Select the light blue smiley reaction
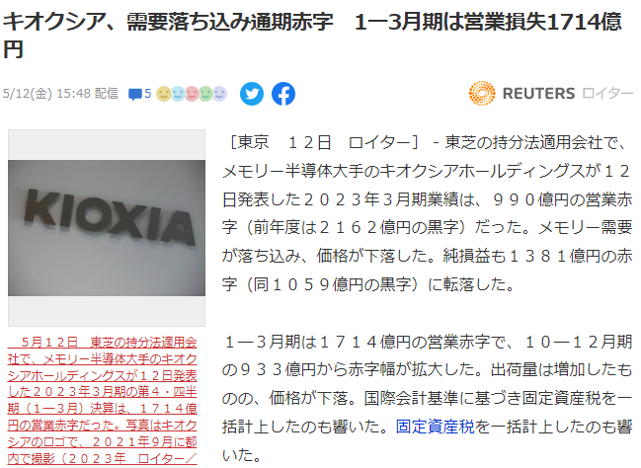 click(x=178, y=94)
